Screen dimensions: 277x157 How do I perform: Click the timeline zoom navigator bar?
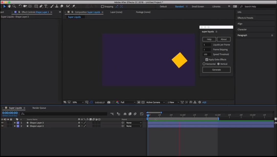point(154,113)
